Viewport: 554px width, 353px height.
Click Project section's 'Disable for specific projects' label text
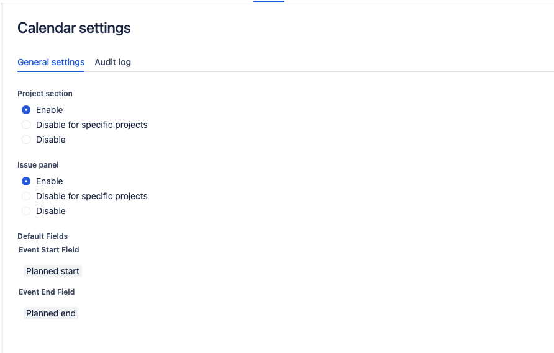click(x=92, y=125)
